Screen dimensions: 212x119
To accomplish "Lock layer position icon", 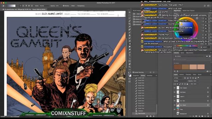I will [x=183, y=84].
